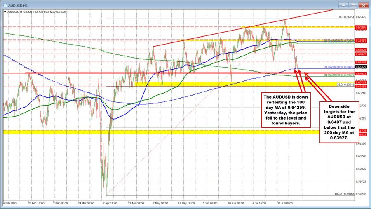Screen dimensions: 371x209
Task: Click the D1 MA:100 label 0.64259
Action: (339, 67)
